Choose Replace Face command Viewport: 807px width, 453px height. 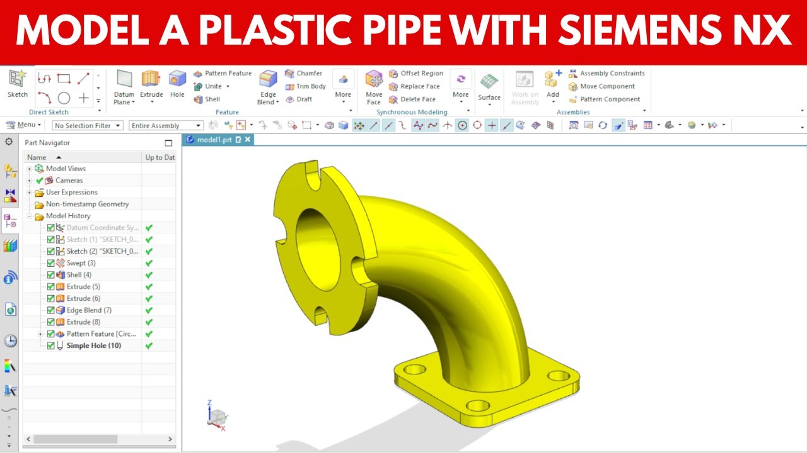click(414, 86)
